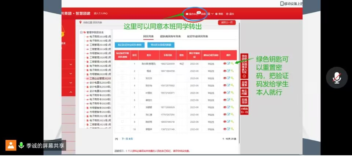View row 7 details with eye icon
This screenshot has height=156, width=352.
(x=225, y=107)
